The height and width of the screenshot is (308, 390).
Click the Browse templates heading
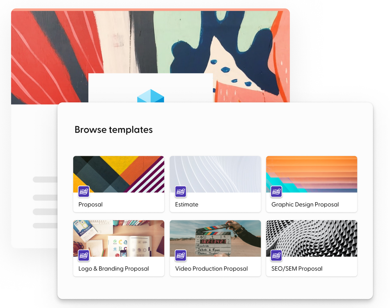(x=113, y=130)
